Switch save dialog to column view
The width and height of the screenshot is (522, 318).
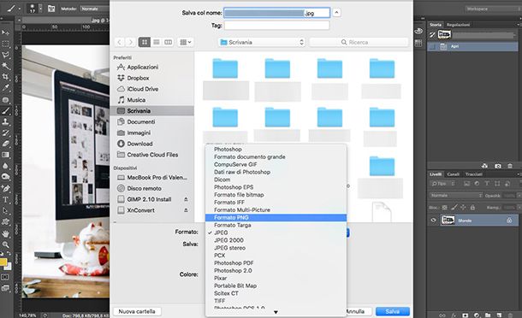[x=169, y=42]
